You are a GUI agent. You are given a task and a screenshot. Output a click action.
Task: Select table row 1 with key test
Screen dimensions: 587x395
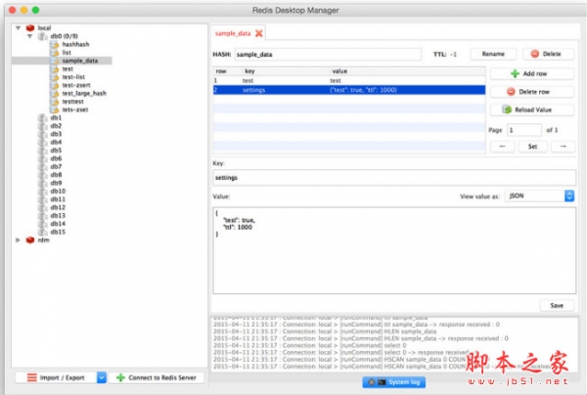coord(349,80)
